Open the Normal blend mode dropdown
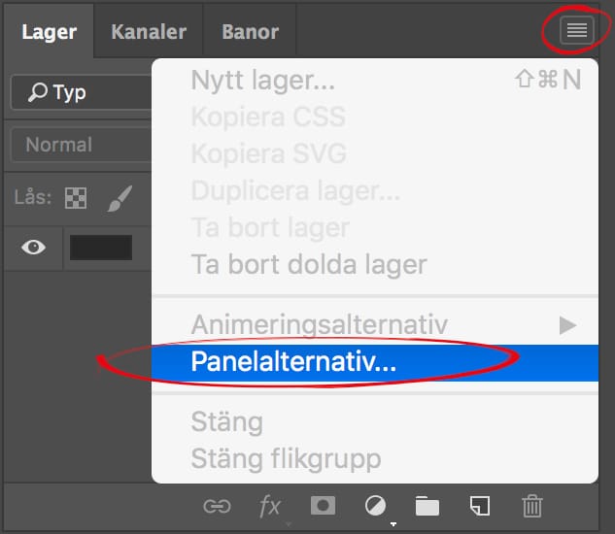 click(82, 145)
